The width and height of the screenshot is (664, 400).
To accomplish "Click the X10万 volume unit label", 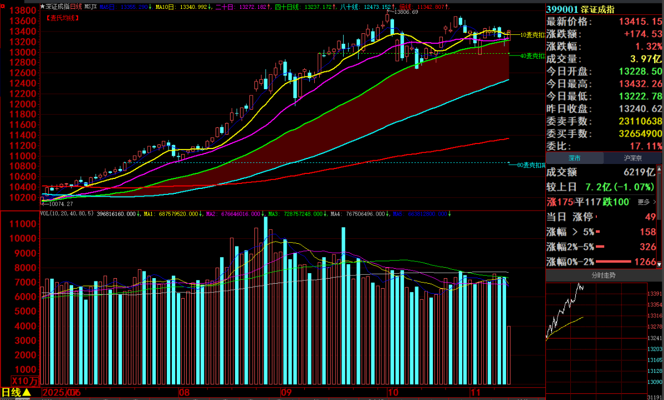I will (x=24, y=381).
